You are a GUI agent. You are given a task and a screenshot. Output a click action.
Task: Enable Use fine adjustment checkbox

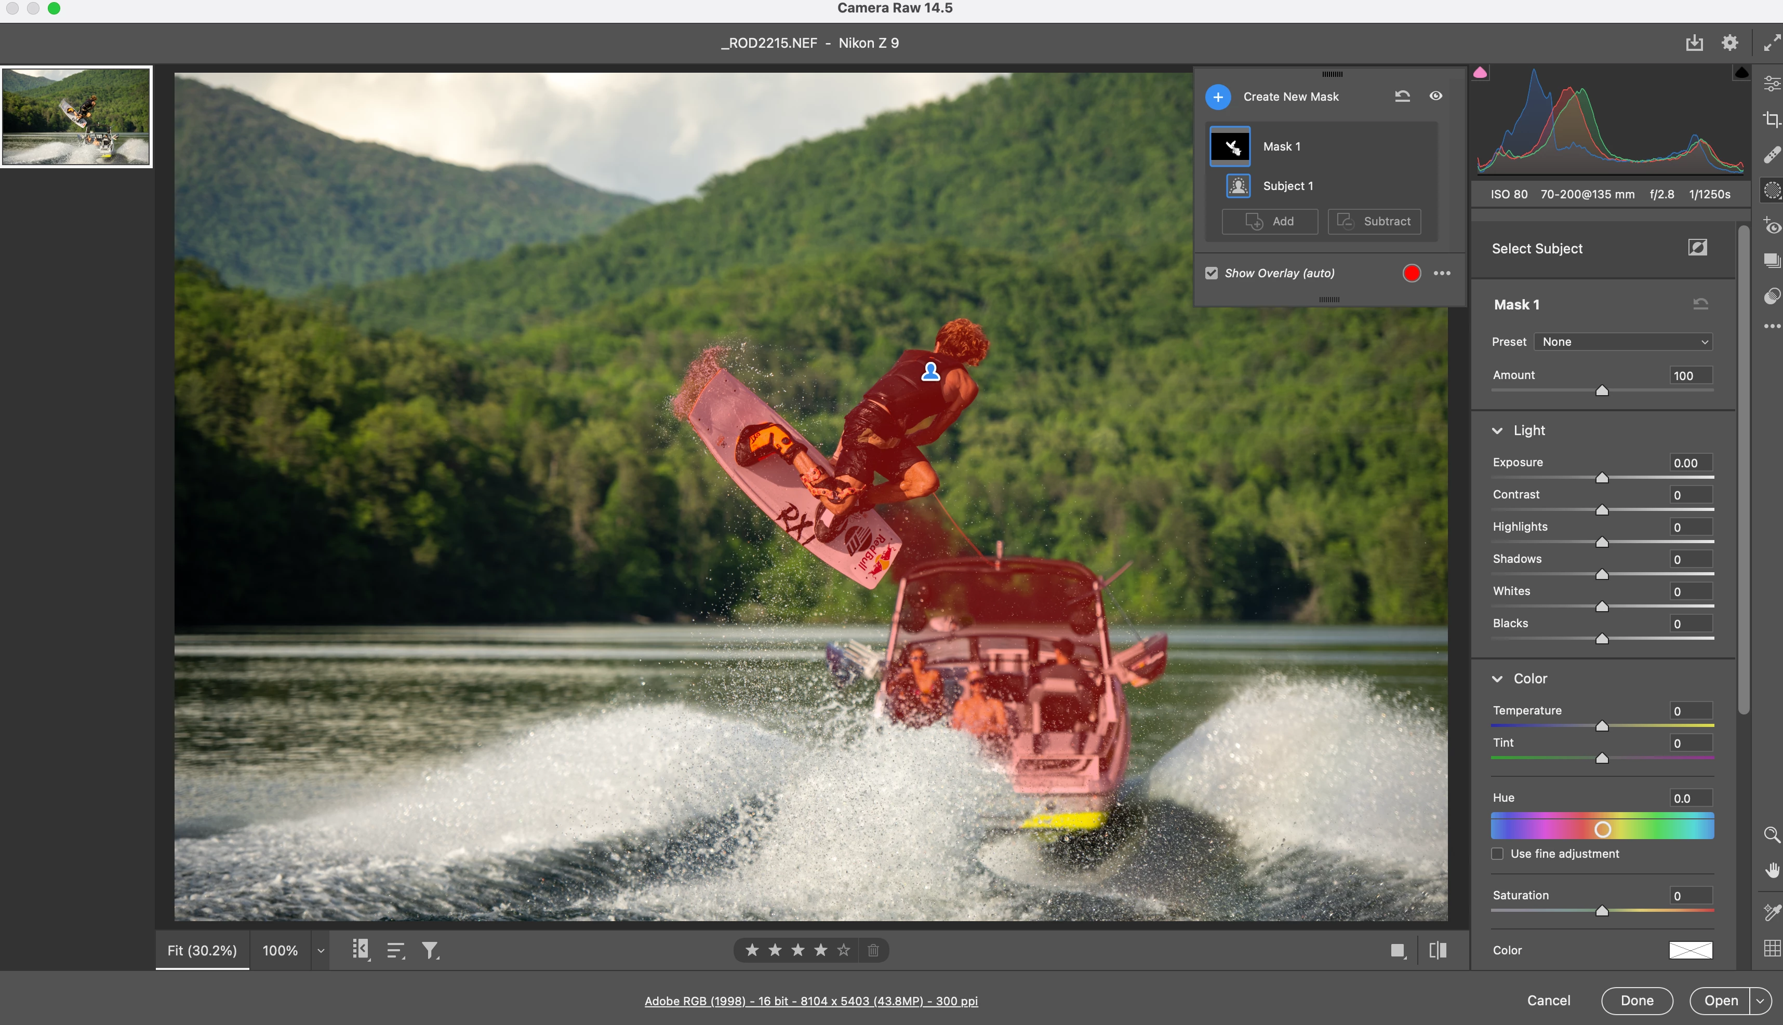[1497, 854]
